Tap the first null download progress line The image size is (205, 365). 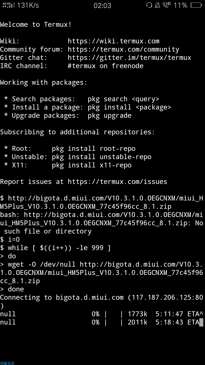[x=102, y=314]
